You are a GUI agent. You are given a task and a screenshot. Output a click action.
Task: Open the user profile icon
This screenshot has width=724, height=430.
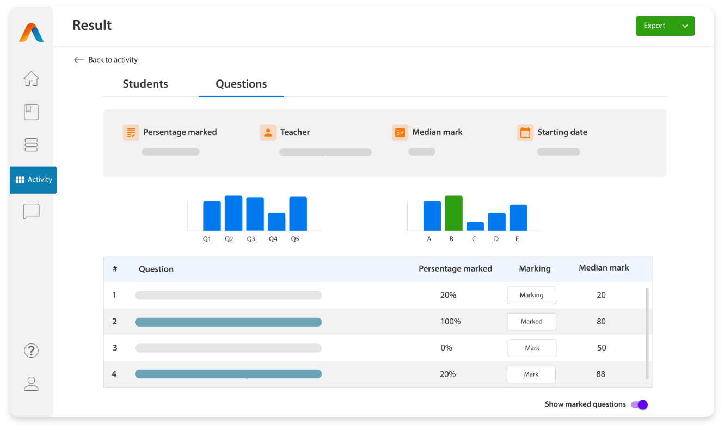31,384
